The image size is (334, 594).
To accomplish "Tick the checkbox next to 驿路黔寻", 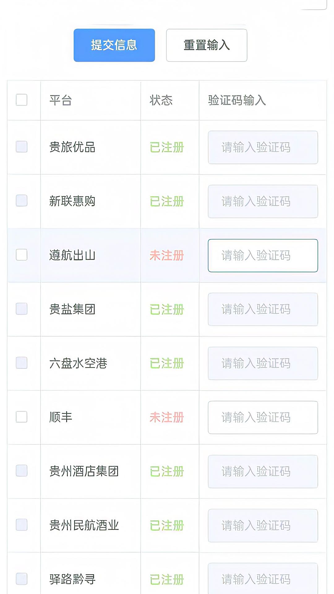I will (22, 579).
